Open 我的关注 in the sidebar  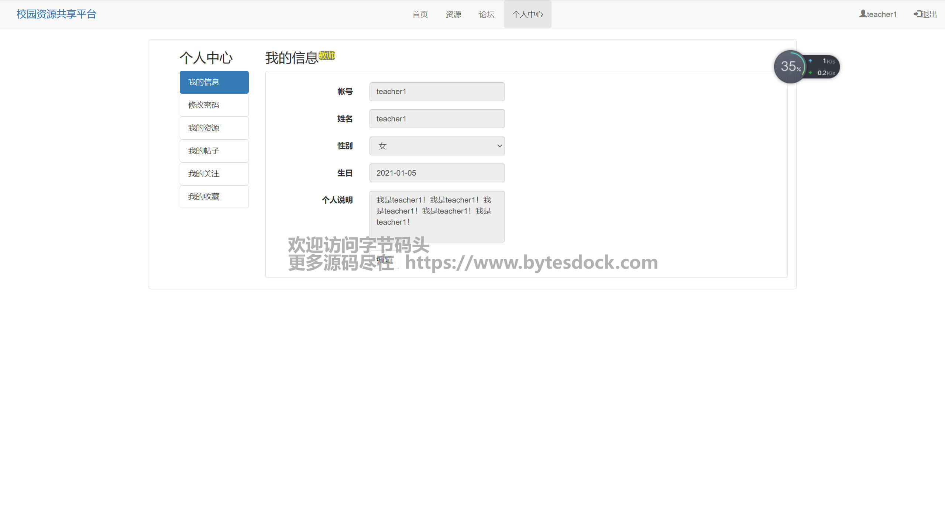click(x=214, y=174)
